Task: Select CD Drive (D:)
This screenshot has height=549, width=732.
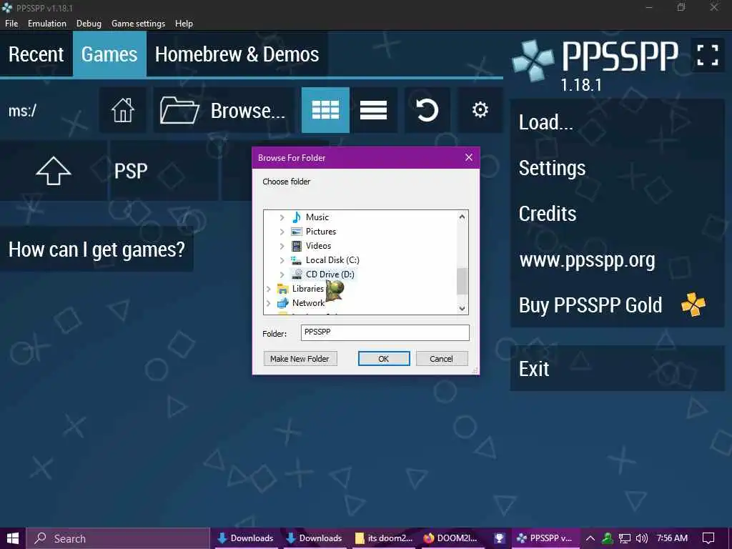Action: point(330,274)
